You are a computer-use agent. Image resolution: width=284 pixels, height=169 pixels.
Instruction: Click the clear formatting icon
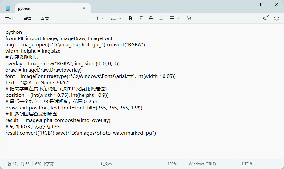click(188, 18)
